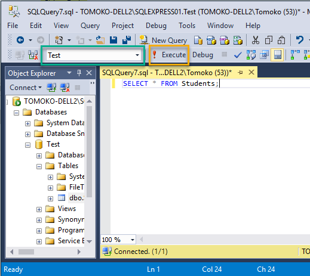310x276 pixels.
Task: Open the Project menu
Action: 122,26
